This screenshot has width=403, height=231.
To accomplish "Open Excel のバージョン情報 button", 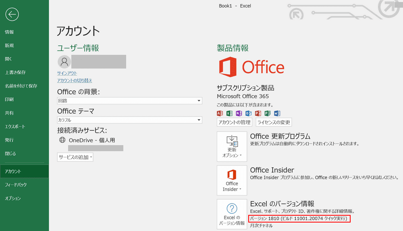I will (232, 214).
